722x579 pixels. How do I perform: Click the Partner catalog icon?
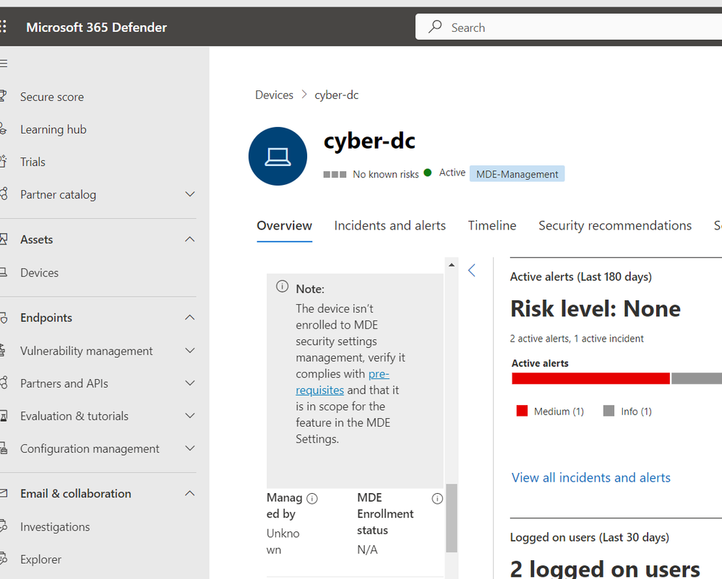click(x=3, y=194)
